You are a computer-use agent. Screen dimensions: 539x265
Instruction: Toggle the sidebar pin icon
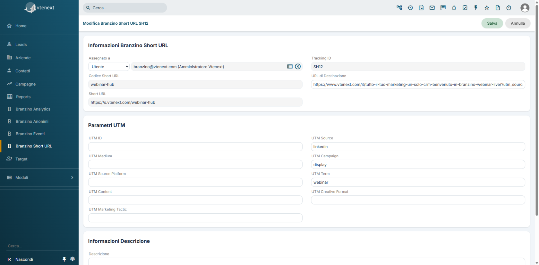tap(64, 259)
